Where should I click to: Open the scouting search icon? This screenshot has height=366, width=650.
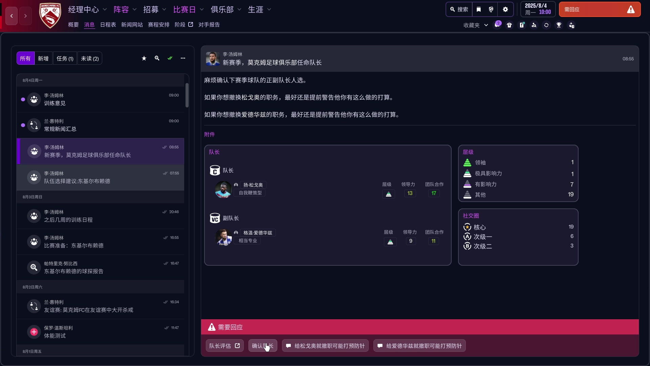pyautogui.click(x=534, y=25)
